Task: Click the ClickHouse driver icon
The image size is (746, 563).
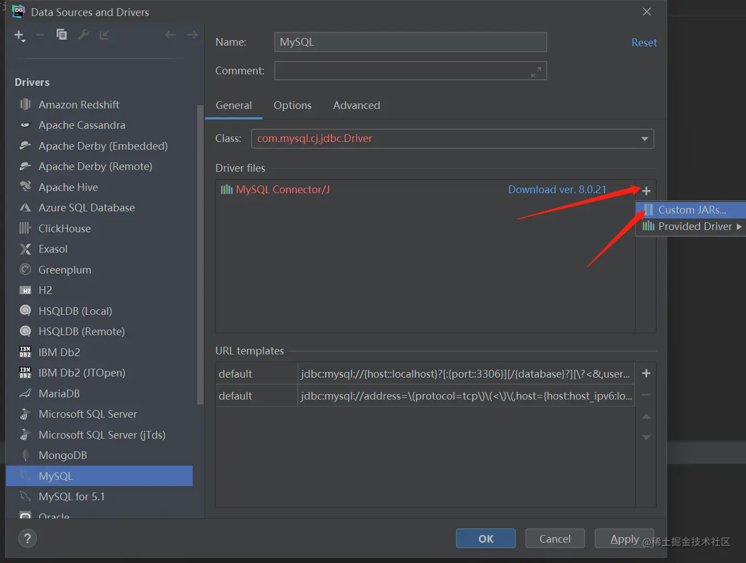Action: click(x=25, y=228)
